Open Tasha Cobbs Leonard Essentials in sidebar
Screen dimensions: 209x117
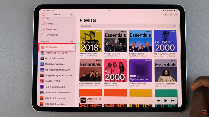(58, 93)
